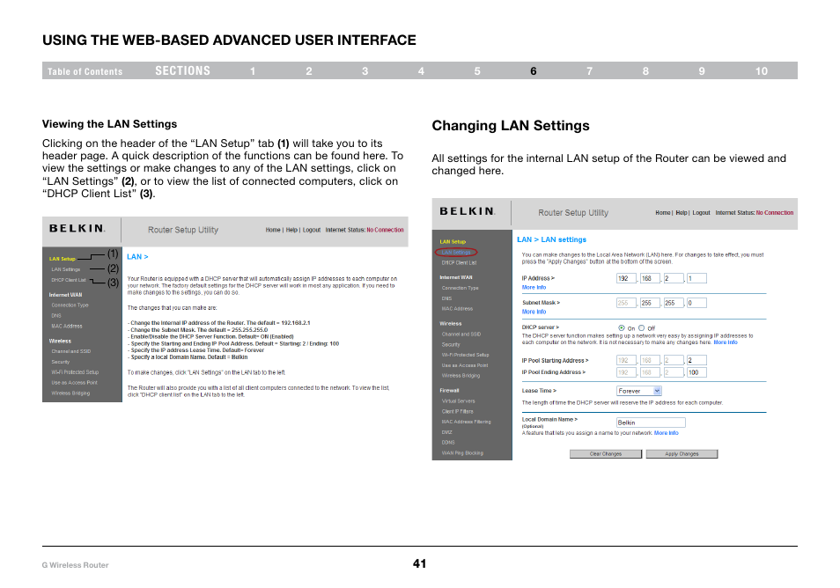This screenshot has width=840, height=588.
Task: Open MAC Address in settings screenshot sidebar
Action: [x=457, y=308]
